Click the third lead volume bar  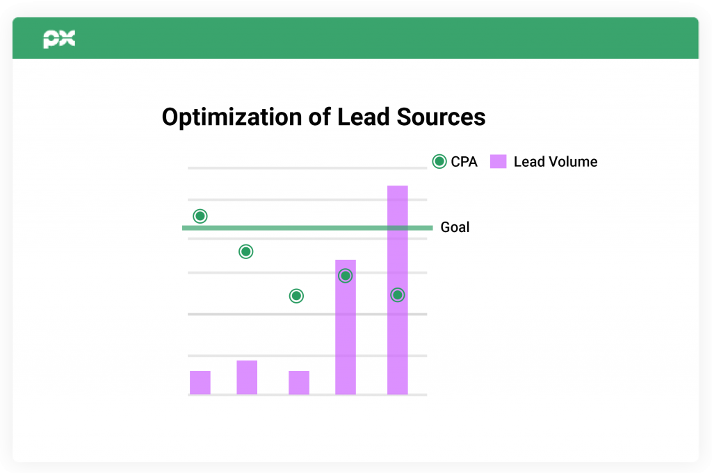pos(299,383)
